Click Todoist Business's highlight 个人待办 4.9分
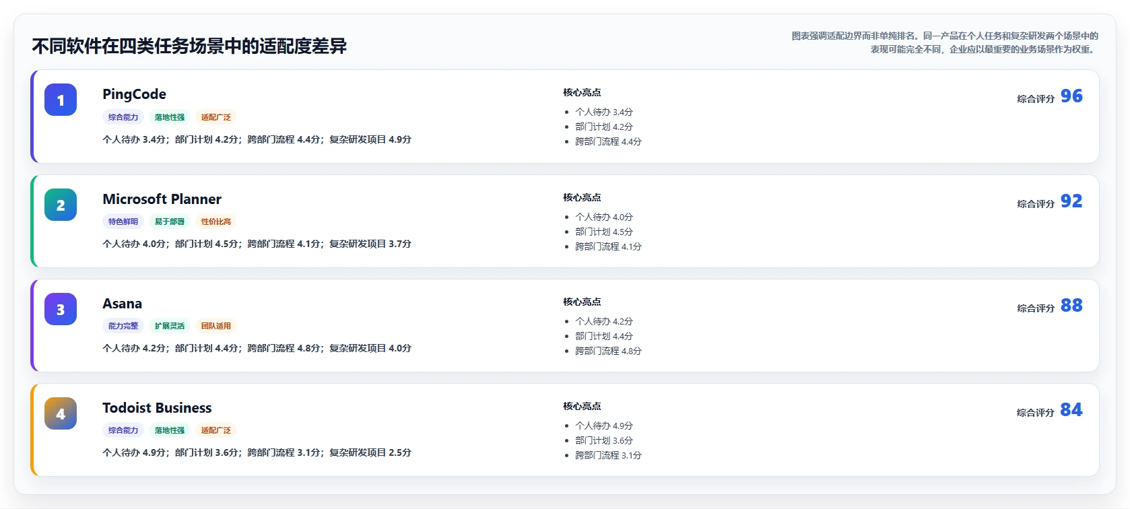The width and height of the screenshot is (1130, 509). click(604, 426)
